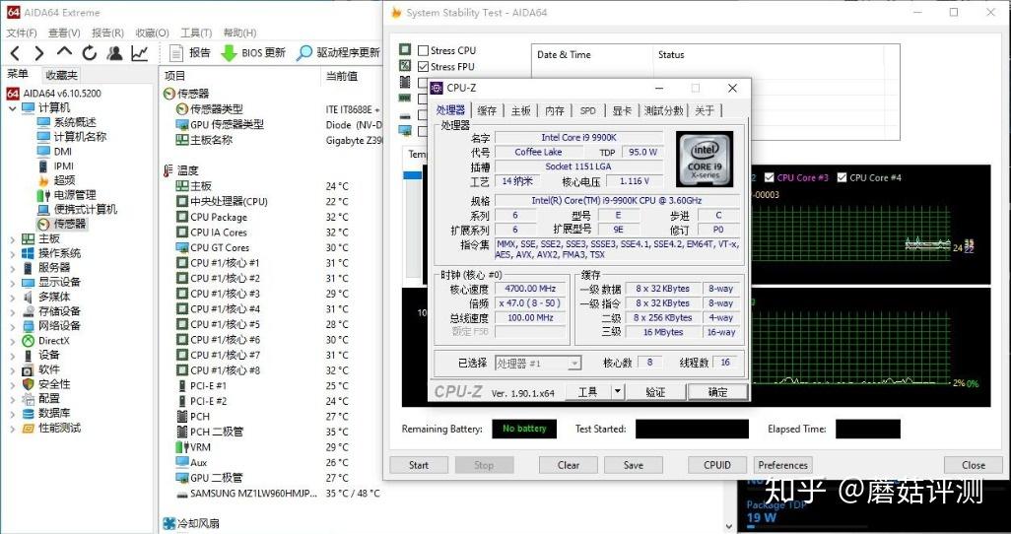The height and width of the screenshot is (534, 1011).
Task: Click the BIOS 更新 green arrow button
Action: (253, 53)
